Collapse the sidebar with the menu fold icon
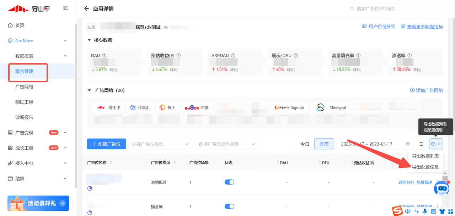 click(x=66, y=8)
